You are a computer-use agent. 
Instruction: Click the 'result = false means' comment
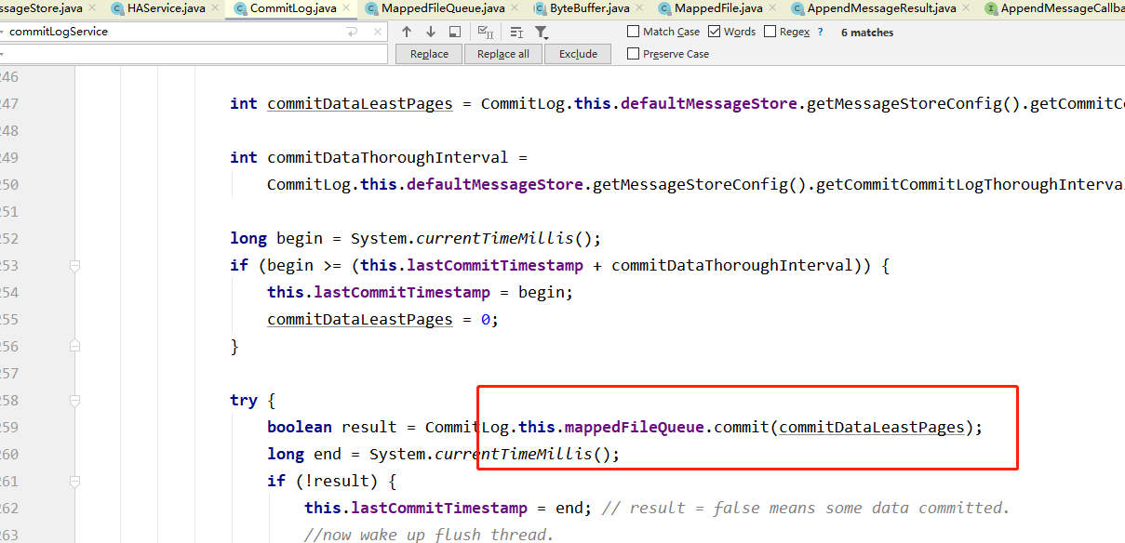(806, 509)
